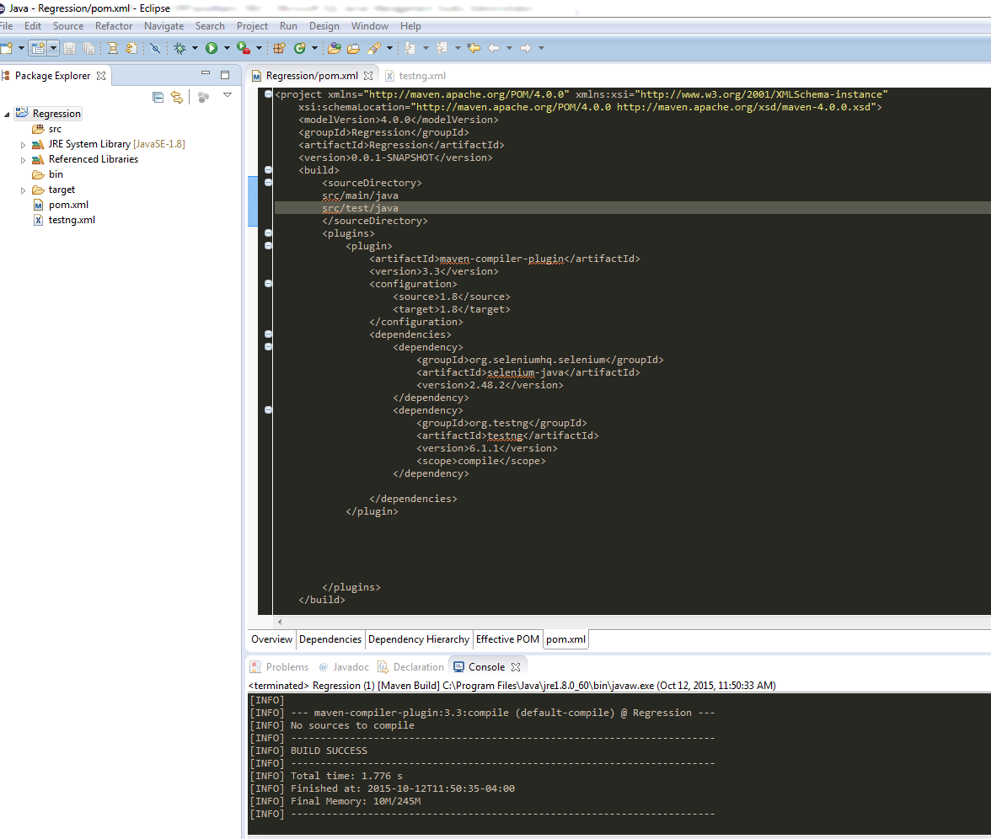Viewport: 991px width, 839px height.
Task: Open the Refactor menu
Action: pyautogui.click(x=114, y=26)
